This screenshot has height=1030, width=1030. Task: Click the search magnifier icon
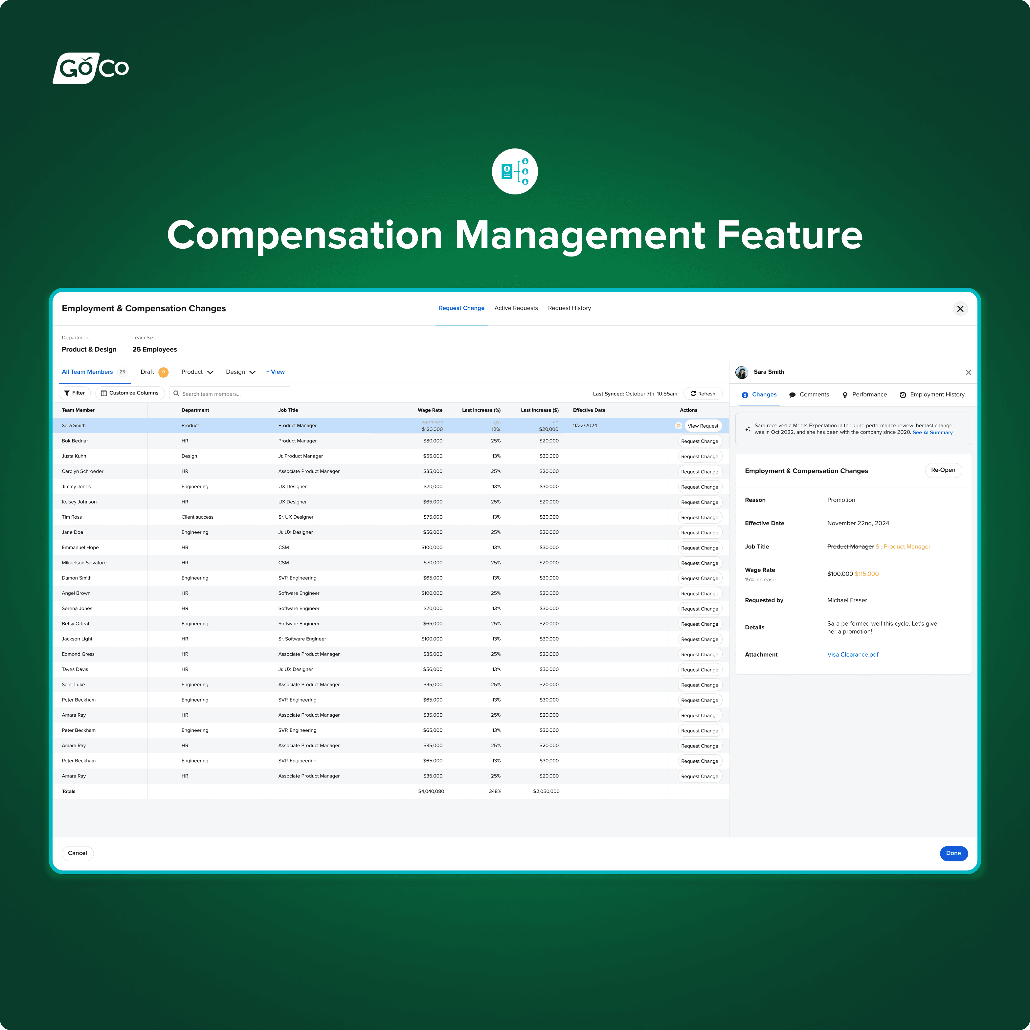(176, 393)
